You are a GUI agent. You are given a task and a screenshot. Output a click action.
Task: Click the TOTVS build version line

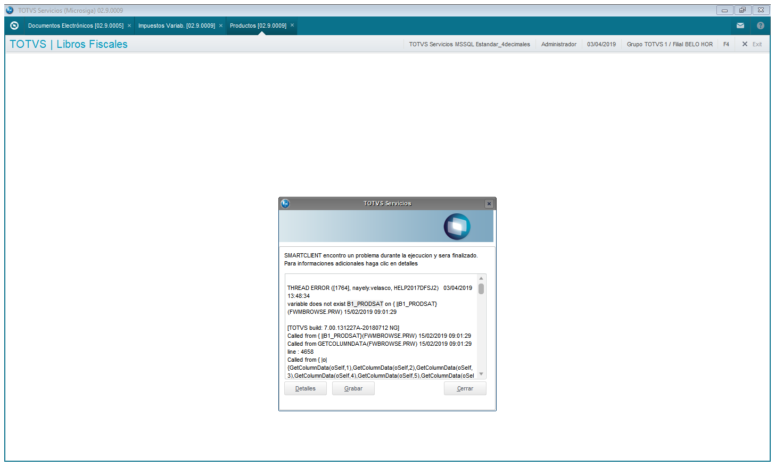point(343,328)
